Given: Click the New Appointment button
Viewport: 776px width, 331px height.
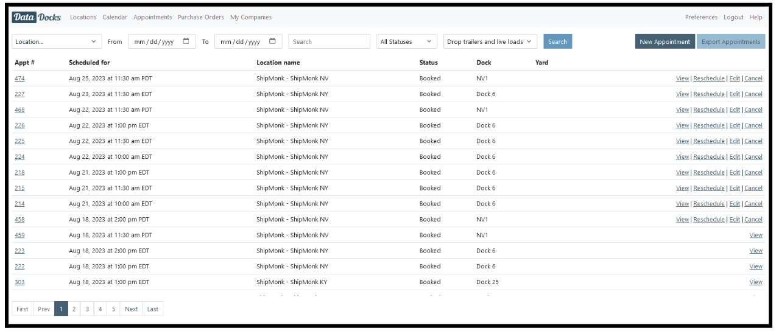Looking at the screenshot, I should coord(664,41).
